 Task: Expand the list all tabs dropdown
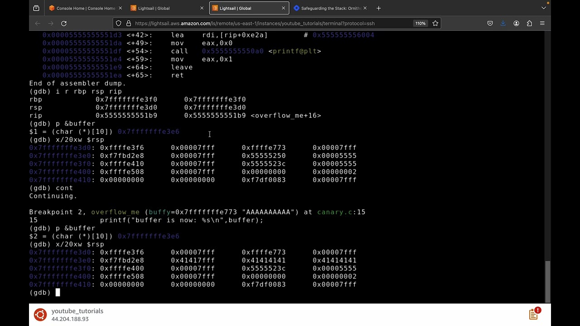point(543,8)
